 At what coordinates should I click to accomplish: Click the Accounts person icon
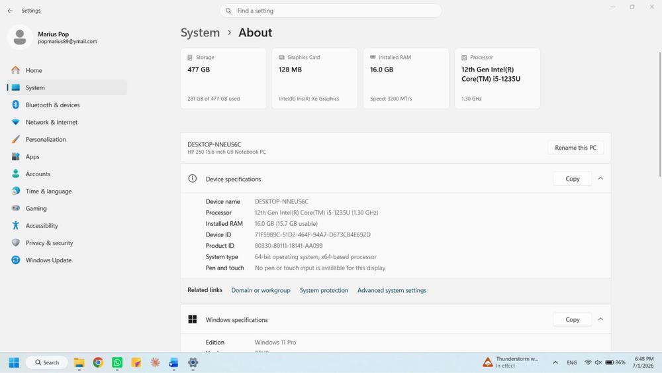click(x=16, y=174)
